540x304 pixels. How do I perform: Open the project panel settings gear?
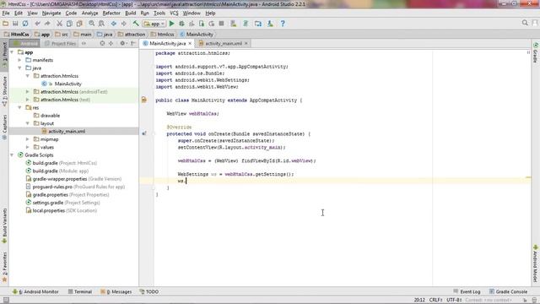122,43
